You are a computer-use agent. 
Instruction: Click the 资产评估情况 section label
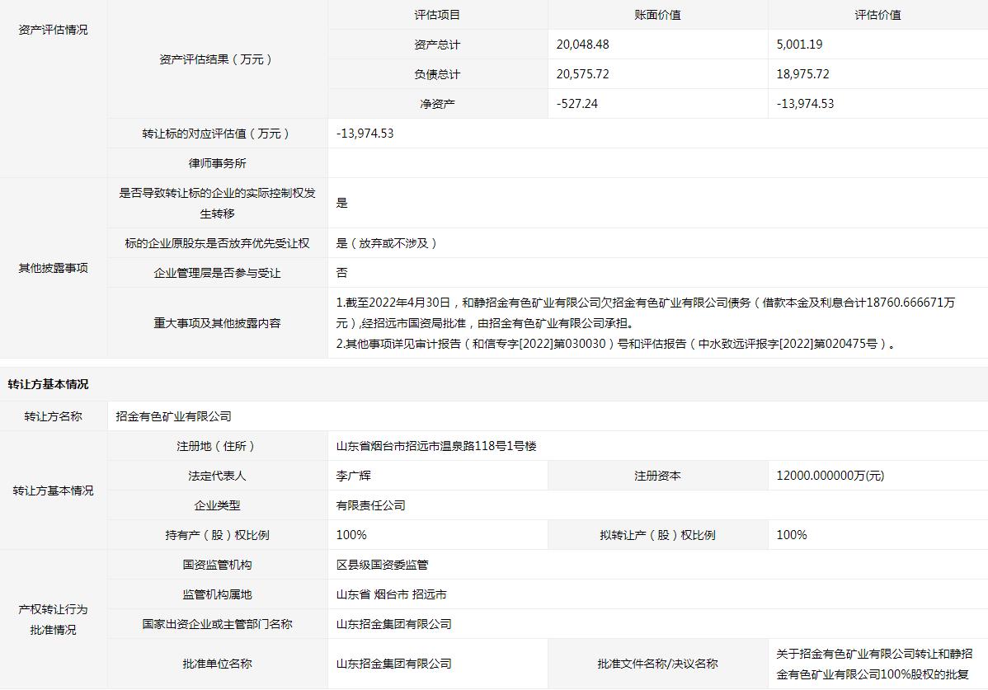(53, 30)
